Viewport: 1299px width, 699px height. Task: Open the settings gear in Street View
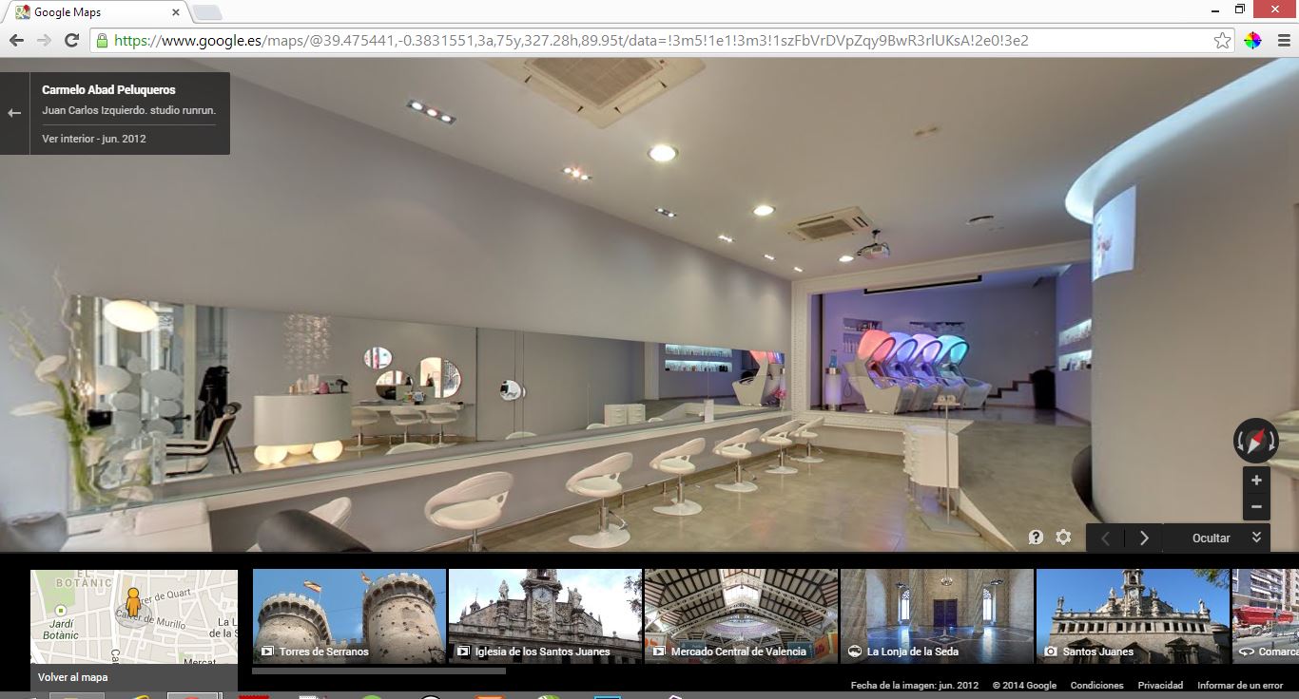(x=1063, y=538)
